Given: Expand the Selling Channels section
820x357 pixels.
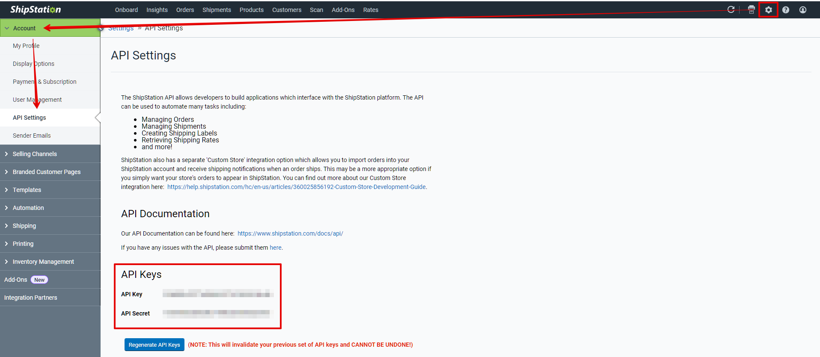Looking at the screenshot, I should [50, 154].
